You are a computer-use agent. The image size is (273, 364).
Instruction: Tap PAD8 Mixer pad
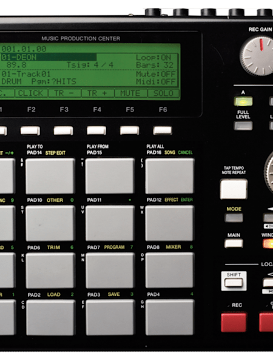[x=169, y=271]
